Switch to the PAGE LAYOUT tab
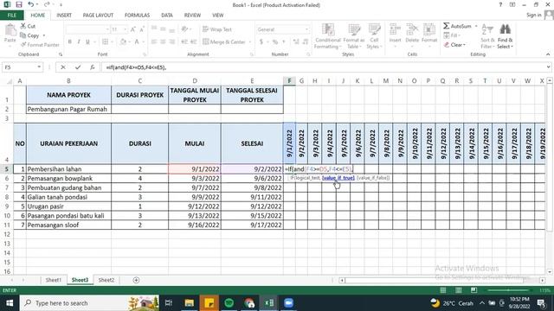The image size is (554, 311). [x=98, y=16]
